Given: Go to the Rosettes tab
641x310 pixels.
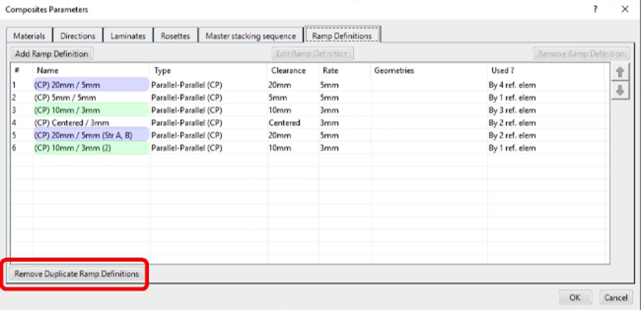Looking at the screenshot, I should click(175, 36).
